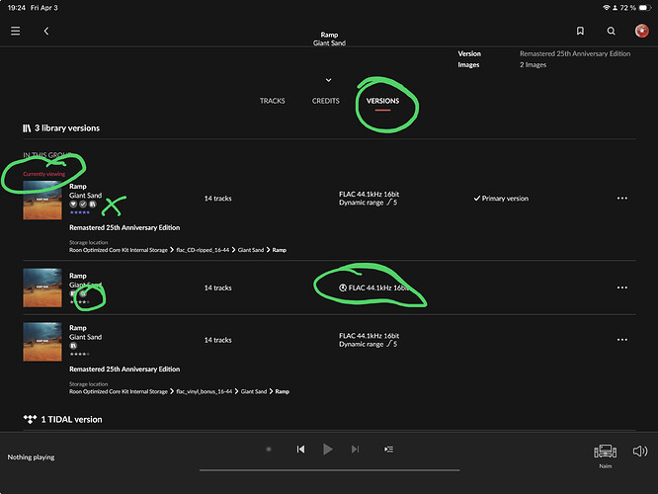Open the third Ramp album cover

42,342
